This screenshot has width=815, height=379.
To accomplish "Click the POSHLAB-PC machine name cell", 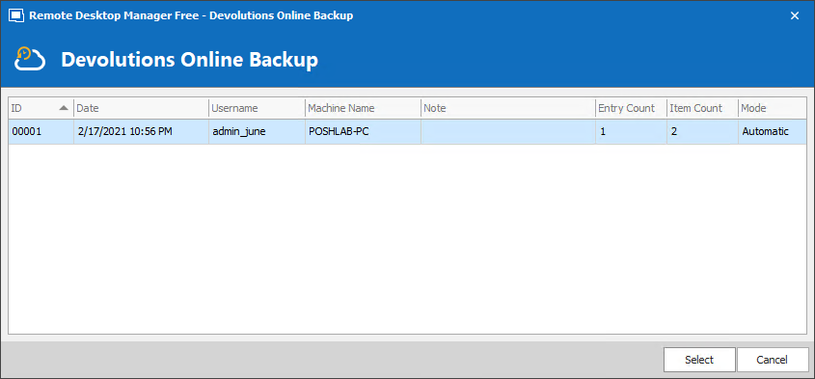I will coord(363,131).
